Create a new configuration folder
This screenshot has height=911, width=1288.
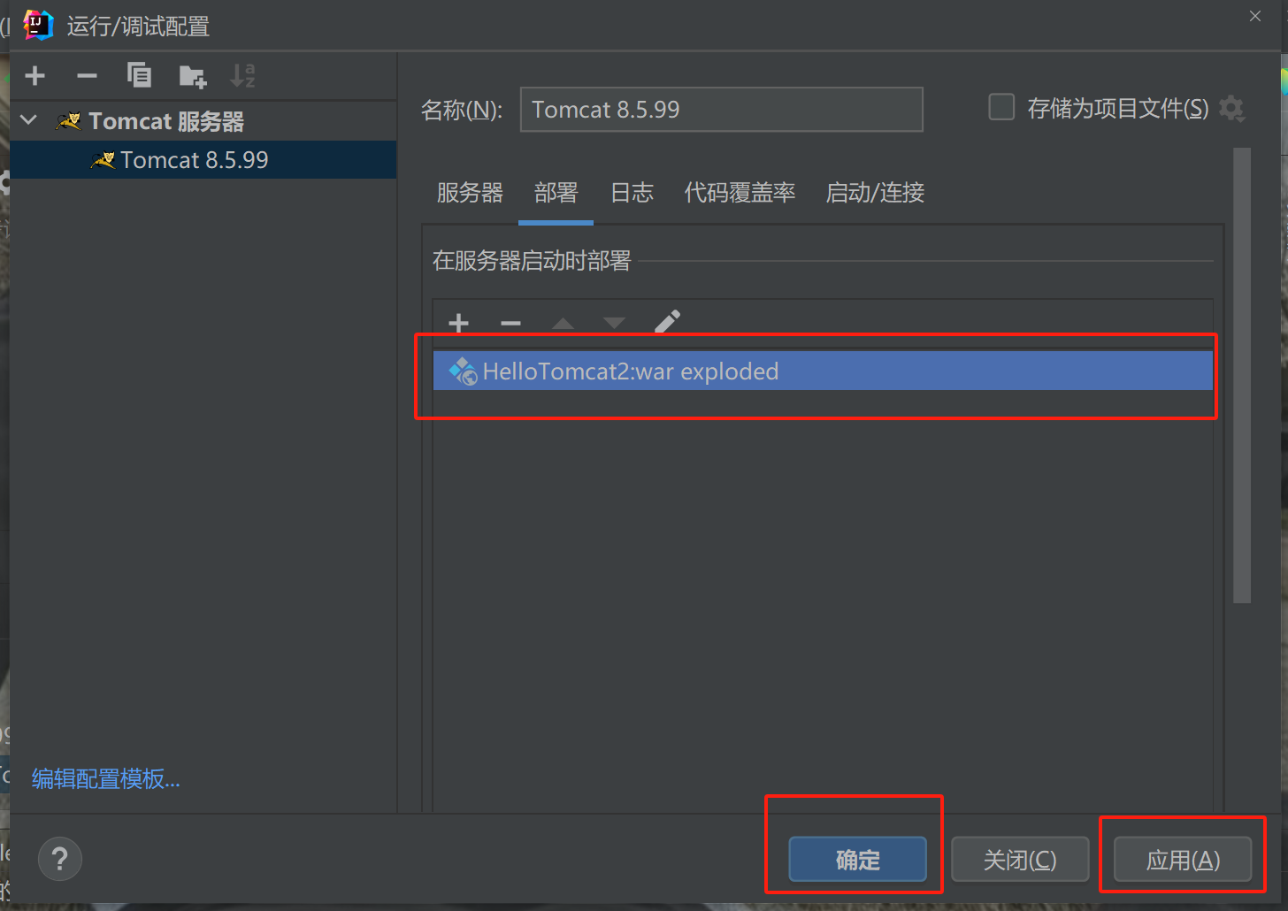[x=192, y=76]
